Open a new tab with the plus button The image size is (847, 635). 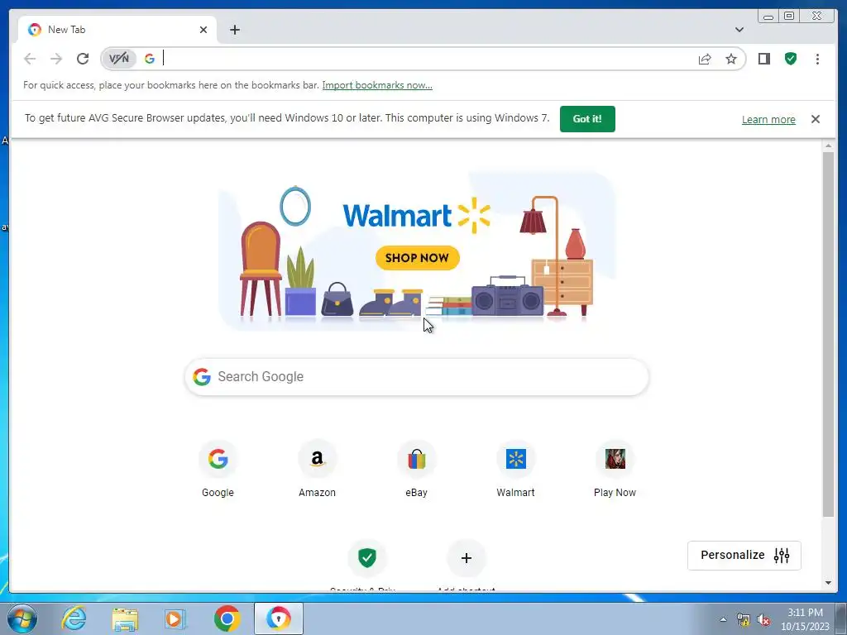pyautogui.click(x=234, y=30)
